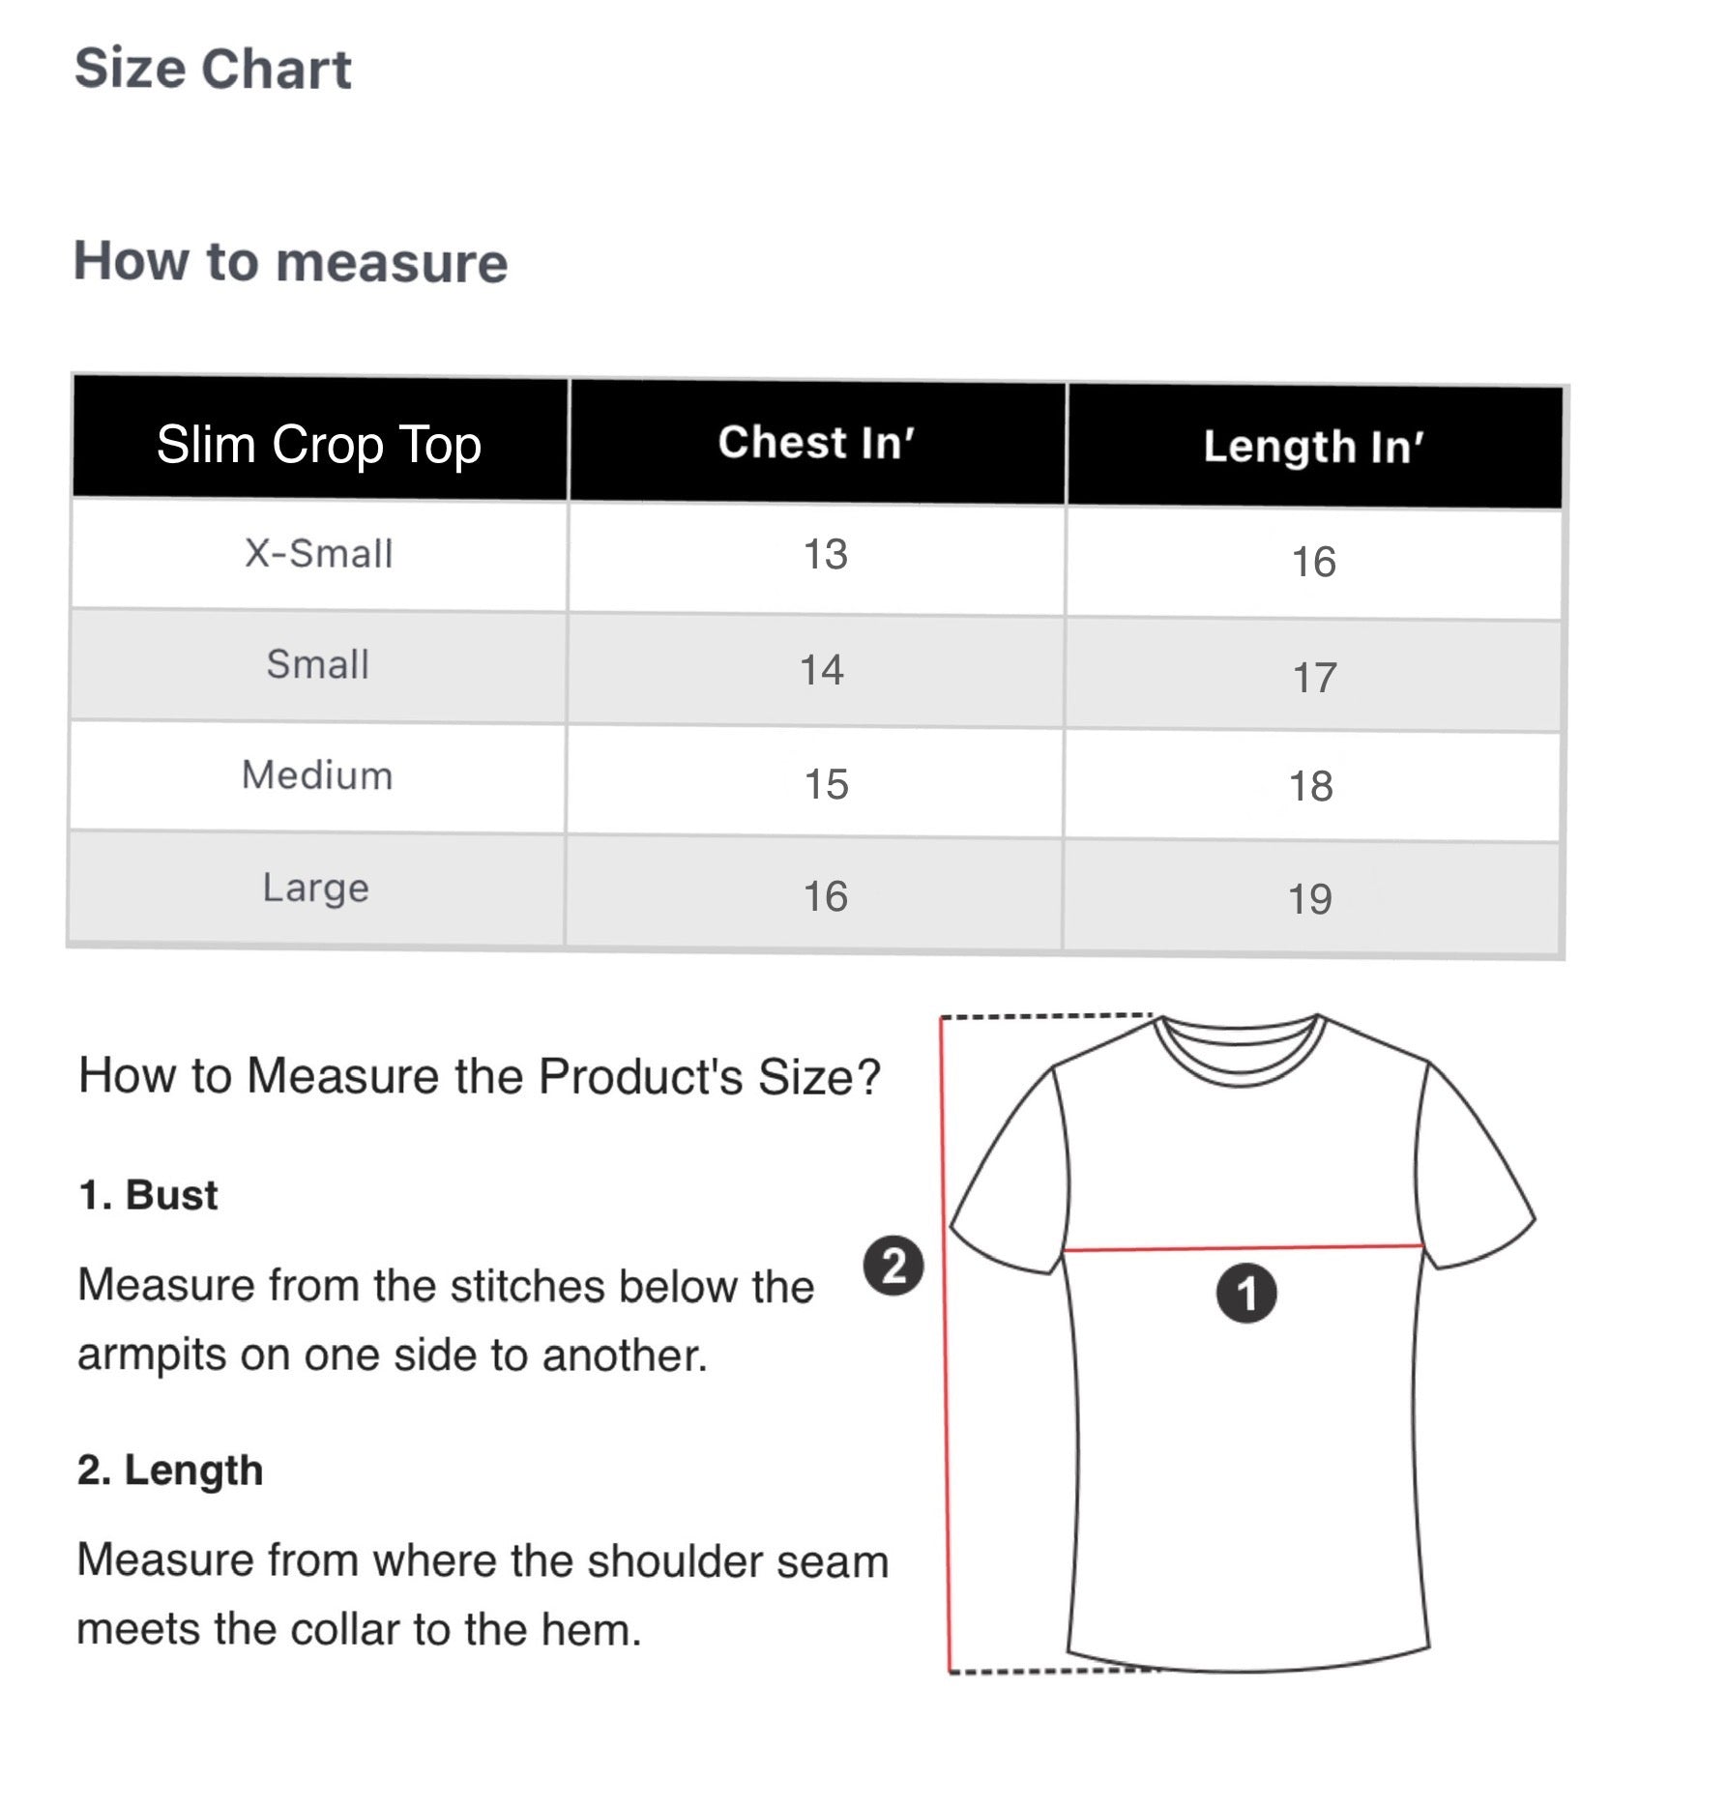Click the number 1 bust marker icon
The height and width of the screenshot is (1807, 1727).
(x=1246, y=1293)
